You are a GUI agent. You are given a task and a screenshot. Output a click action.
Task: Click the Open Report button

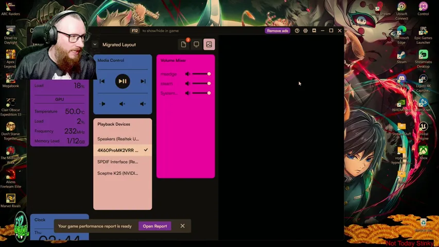(155, 226)
